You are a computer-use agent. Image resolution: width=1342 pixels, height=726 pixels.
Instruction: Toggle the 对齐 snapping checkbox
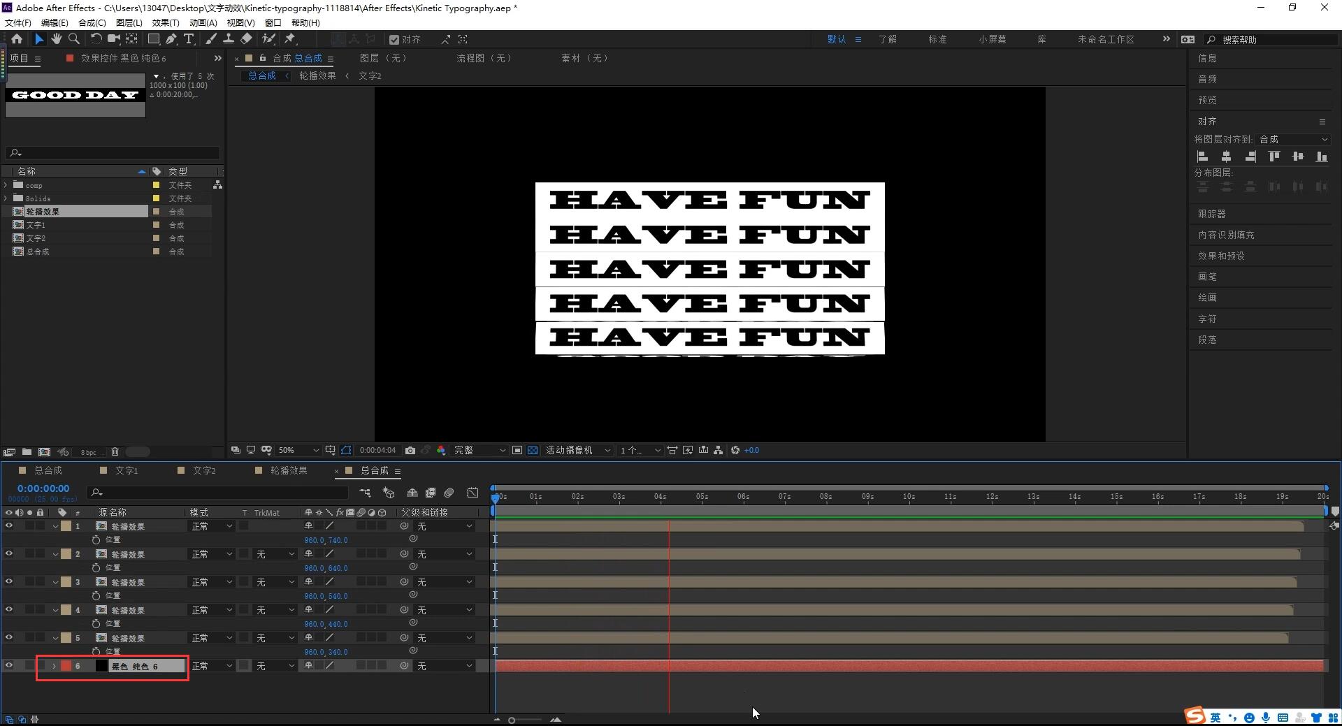(x=394, y=40)
